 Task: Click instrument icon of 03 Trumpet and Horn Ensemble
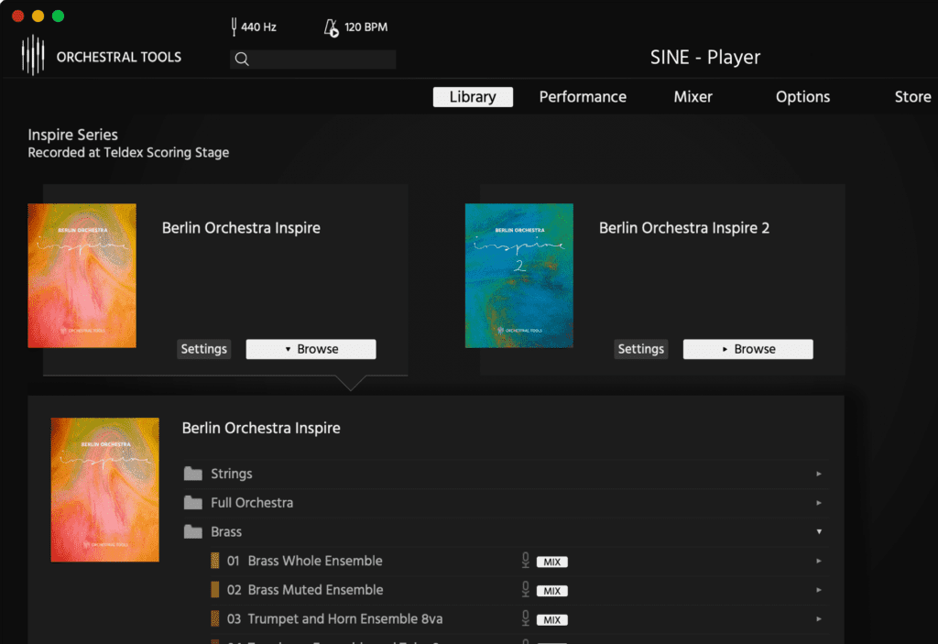[214, 618]
